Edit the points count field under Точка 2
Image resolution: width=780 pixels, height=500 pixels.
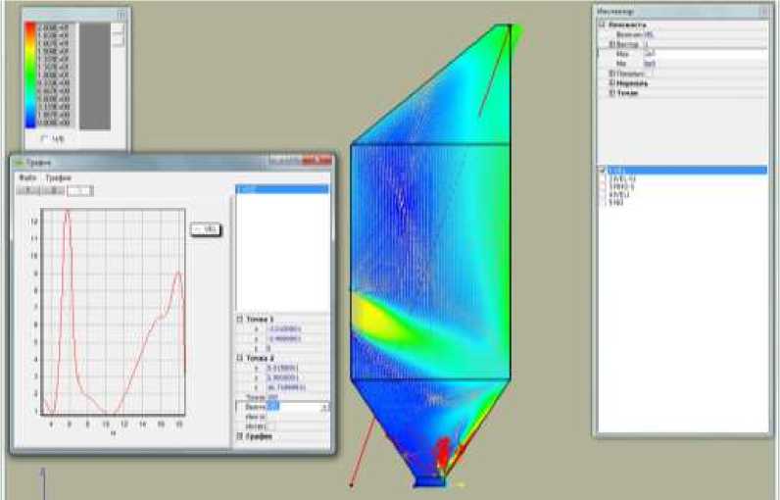(x=298, y=397)
